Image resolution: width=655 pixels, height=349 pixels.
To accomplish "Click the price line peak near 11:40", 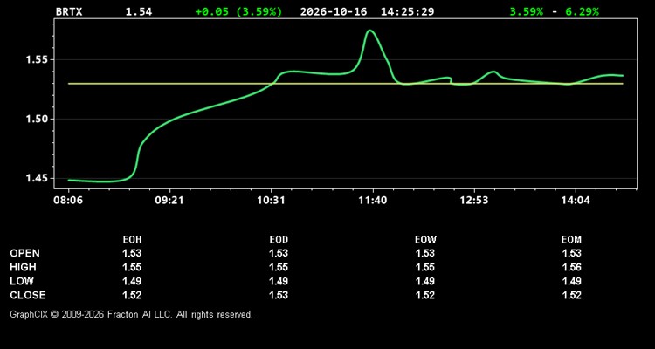I will click(370, 31).
